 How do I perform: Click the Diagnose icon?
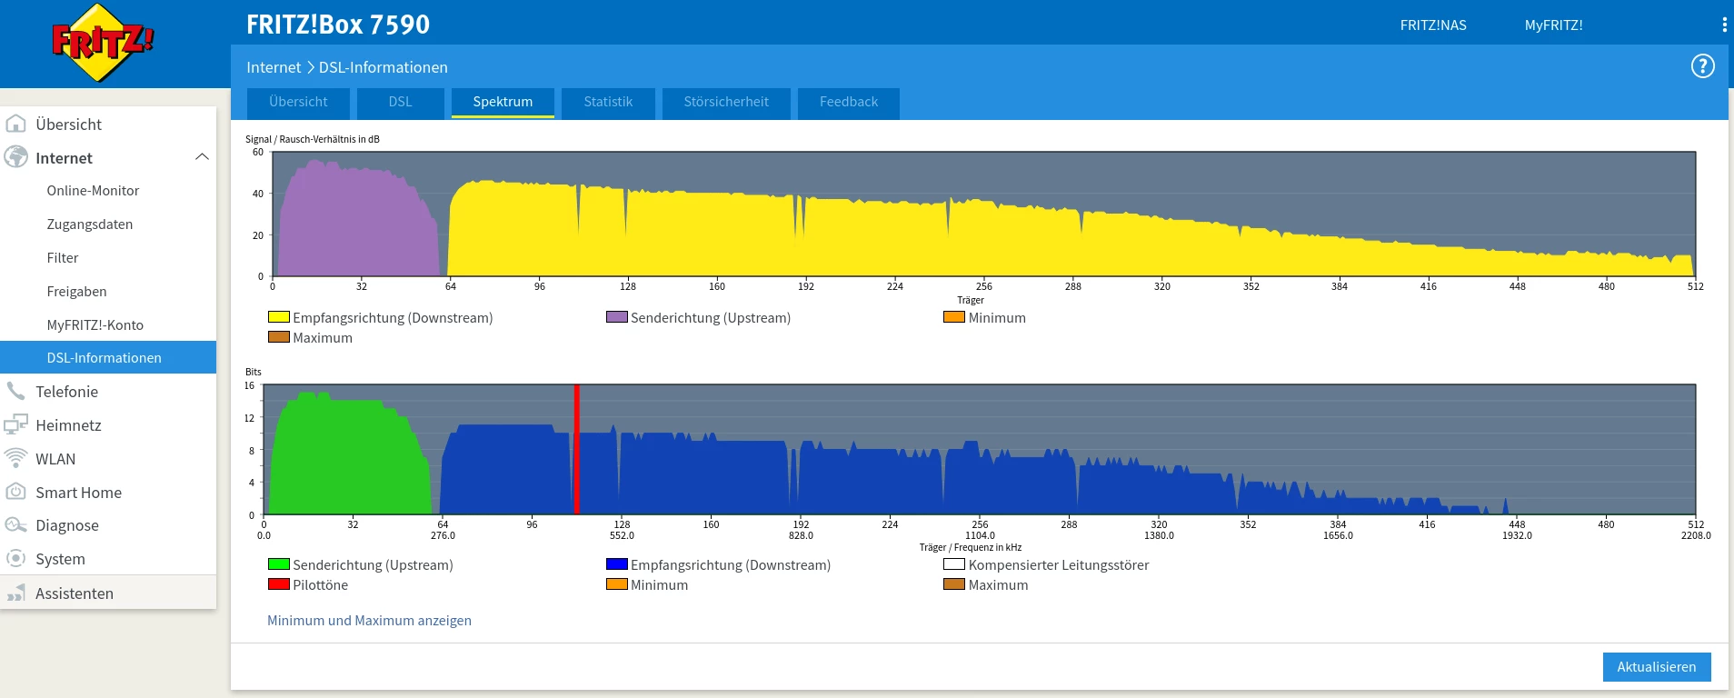pyautogui.click(x=15, y=525)
